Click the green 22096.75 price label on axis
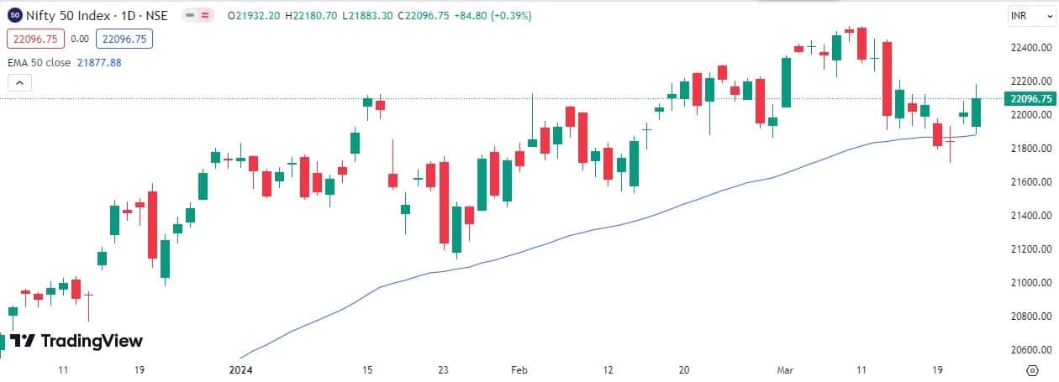 (x=1033, y=98)
